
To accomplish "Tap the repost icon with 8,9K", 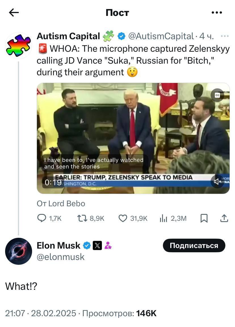I will pos(82,218).
